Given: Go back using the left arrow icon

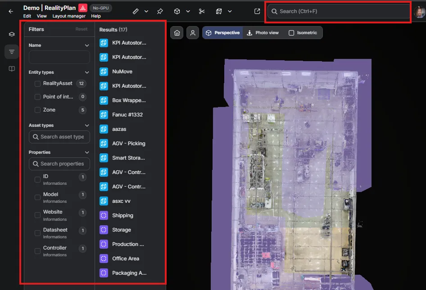Looking at the screenshot, I should pyautogui.click(x=11, y=11).
